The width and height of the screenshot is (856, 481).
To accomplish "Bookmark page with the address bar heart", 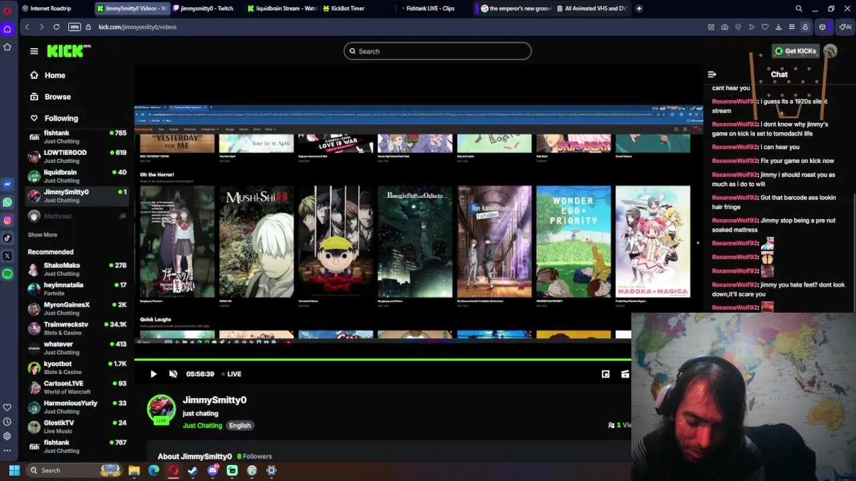I will (x=765, y=27).
